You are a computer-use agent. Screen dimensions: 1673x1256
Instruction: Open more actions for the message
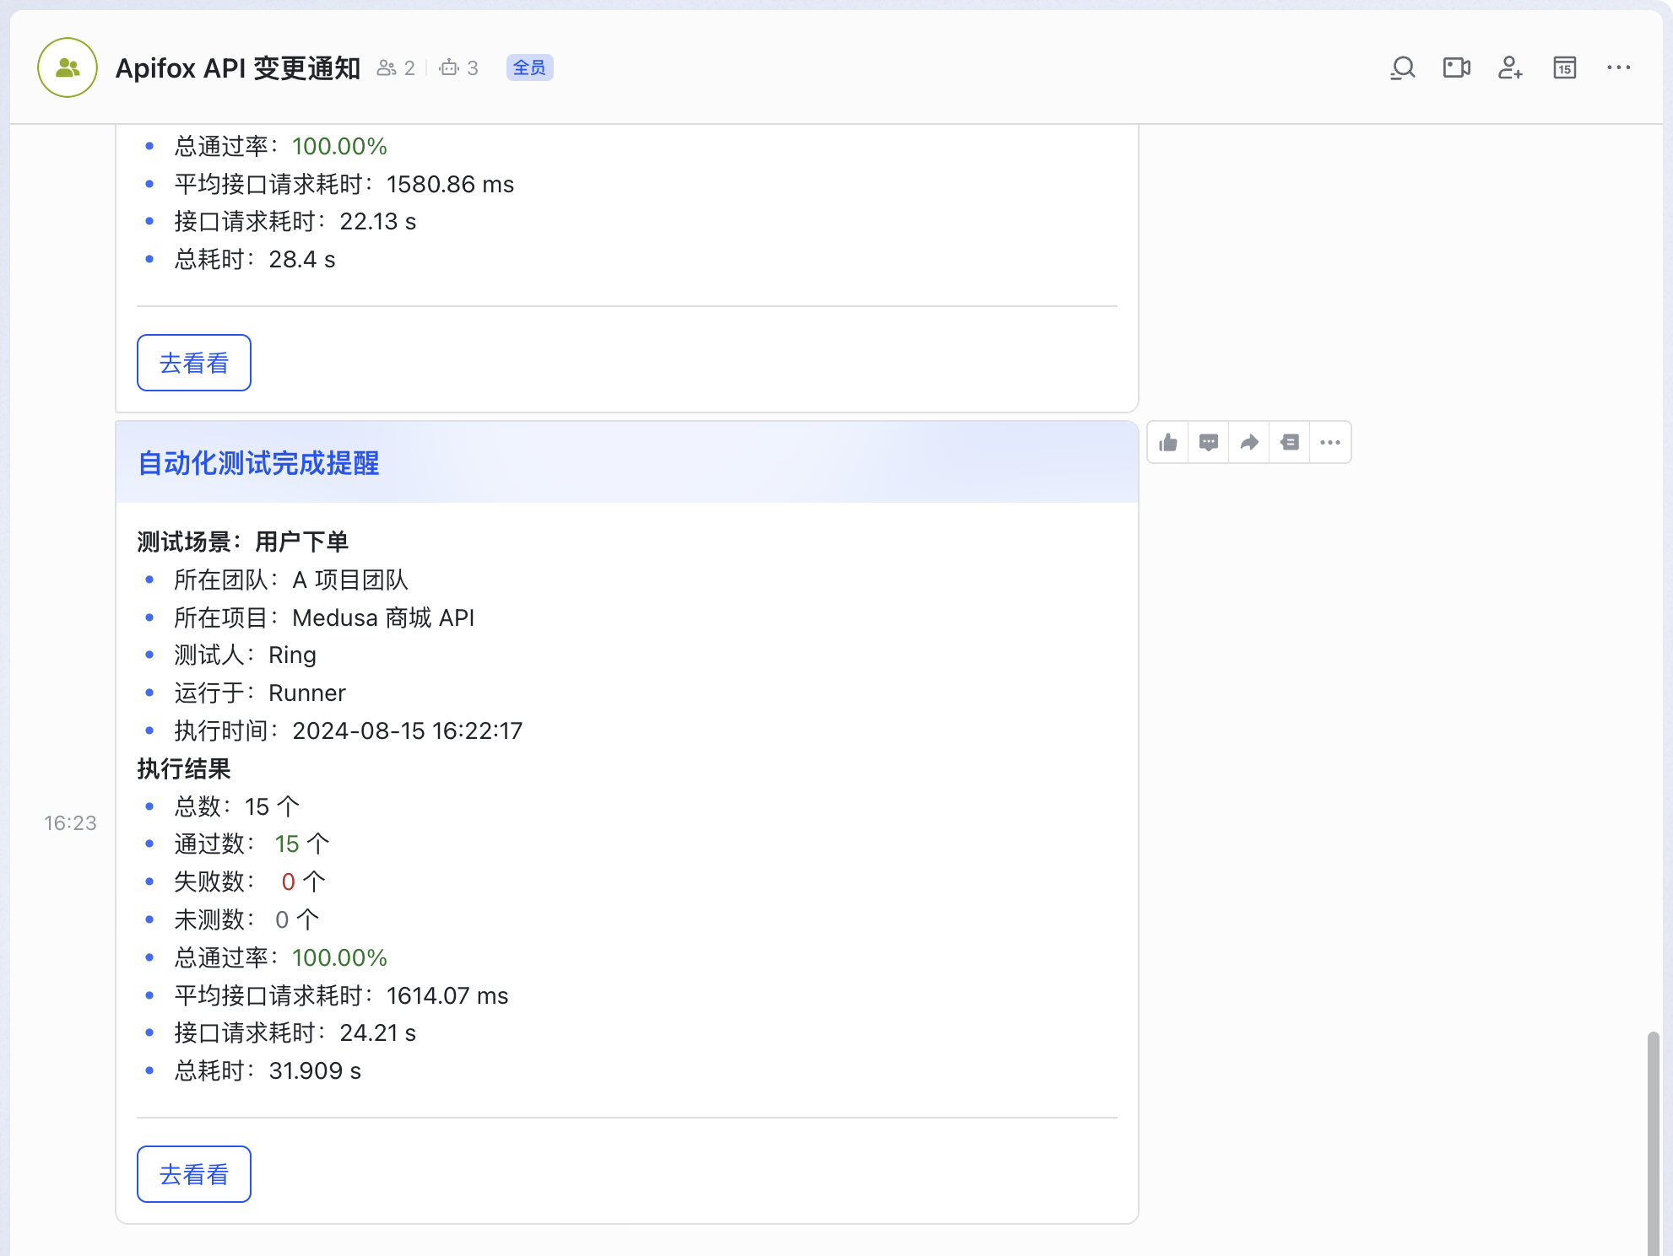tap(1329, 441)
